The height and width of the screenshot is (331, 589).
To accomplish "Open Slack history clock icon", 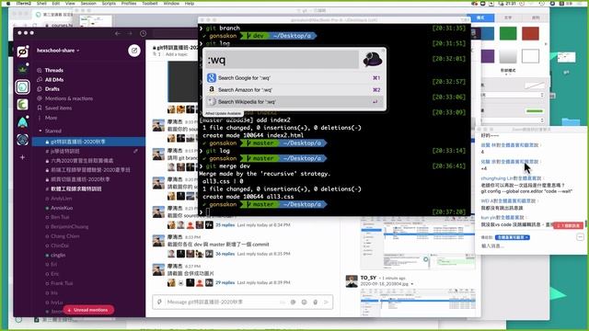I will [144, 33].
